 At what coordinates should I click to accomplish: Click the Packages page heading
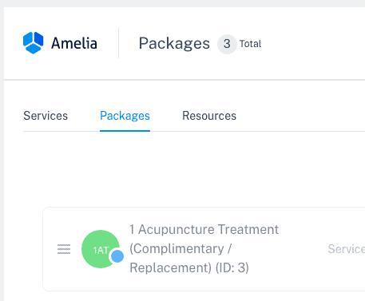coord(174,43)
